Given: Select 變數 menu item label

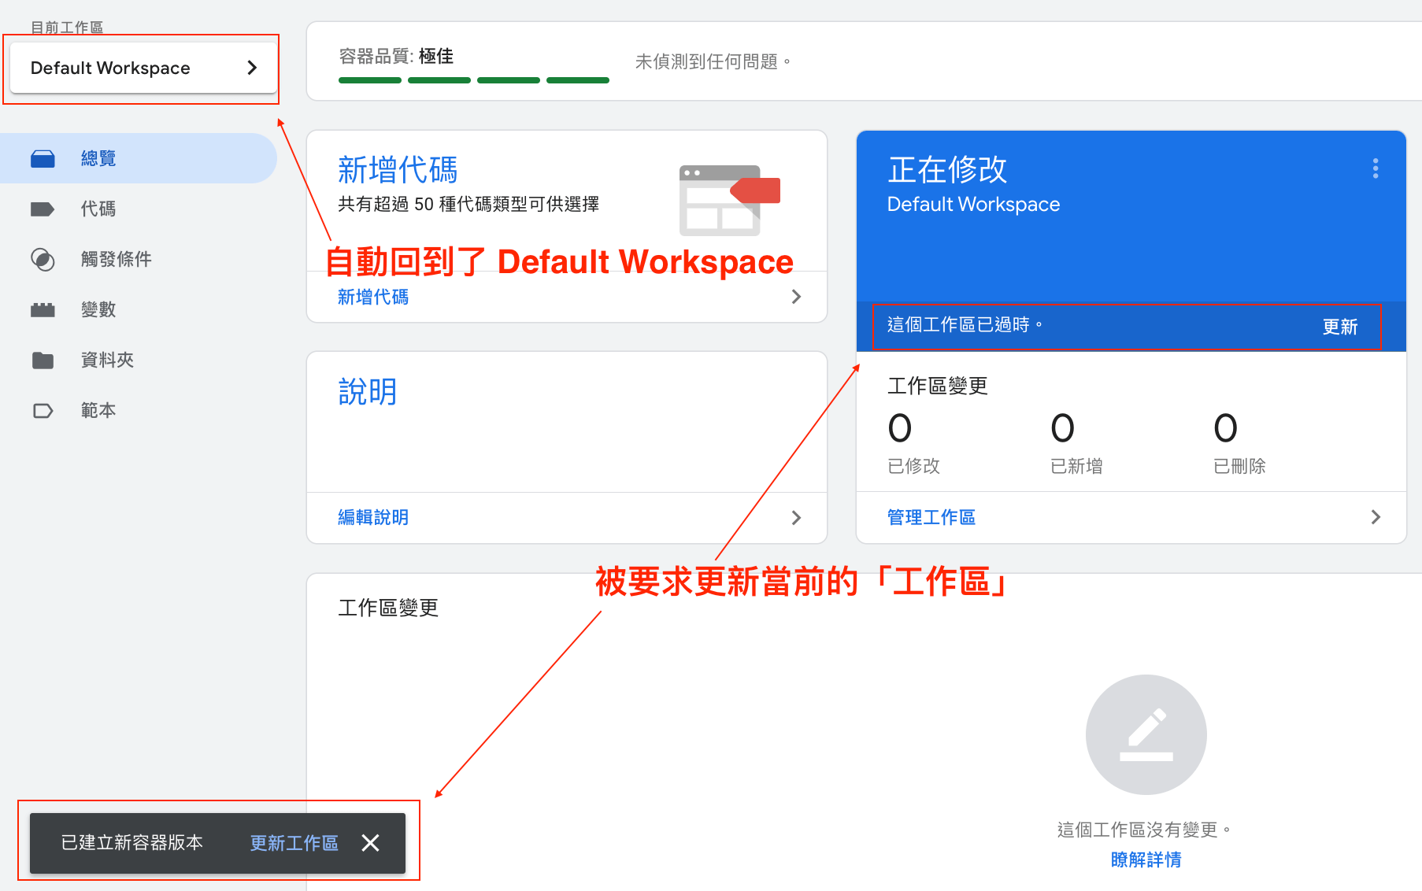Looking at the screenshot, I should click(98, 310).
